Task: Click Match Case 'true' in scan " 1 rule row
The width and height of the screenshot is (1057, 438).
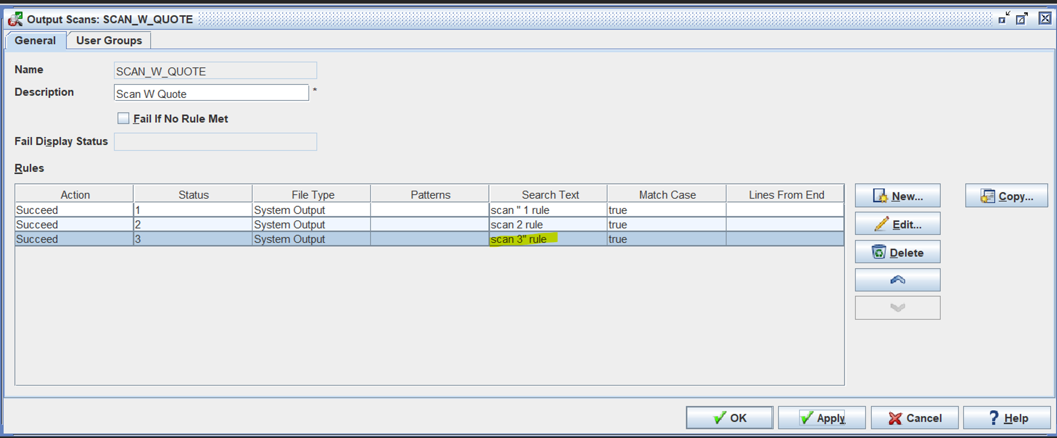Action: pyautogui.click(x=667, y=210)
